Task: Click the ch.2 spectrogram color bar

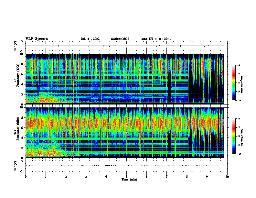Action: (x=234, y=136)
